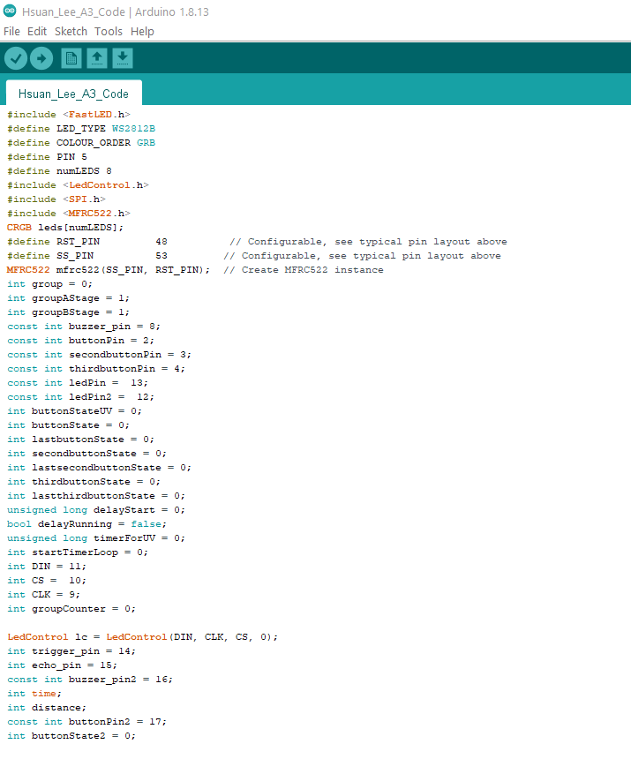
Task: Click 'int buttonStateUV = 0;' line
Action: point(74,411)
